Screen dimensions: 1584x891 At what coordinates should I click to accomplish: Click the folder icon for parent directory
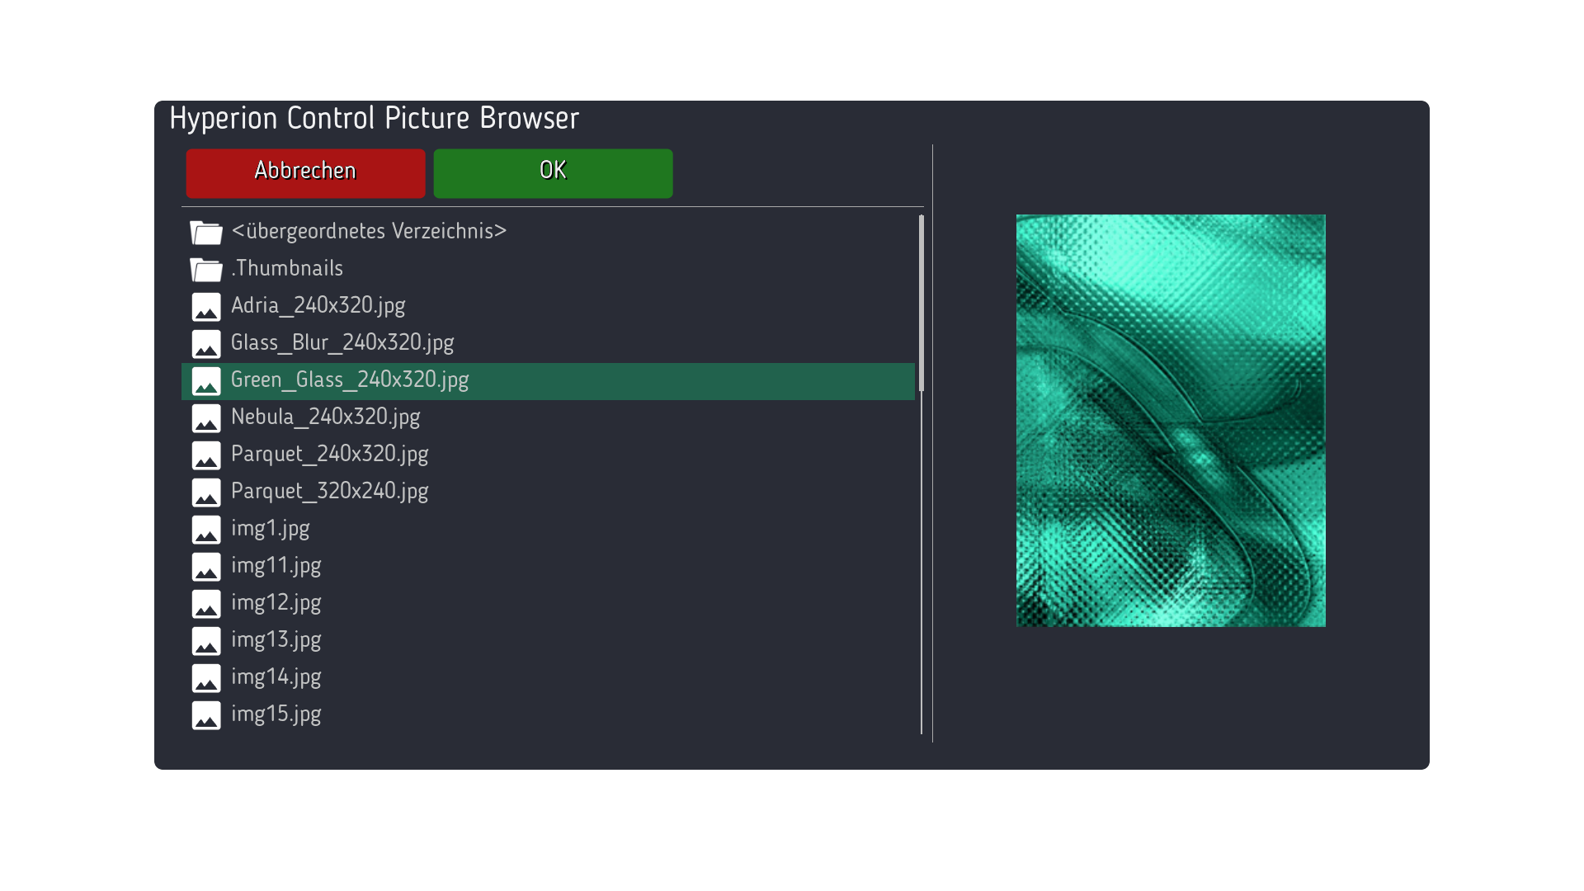pyautogui.click(x=205, y=233)
